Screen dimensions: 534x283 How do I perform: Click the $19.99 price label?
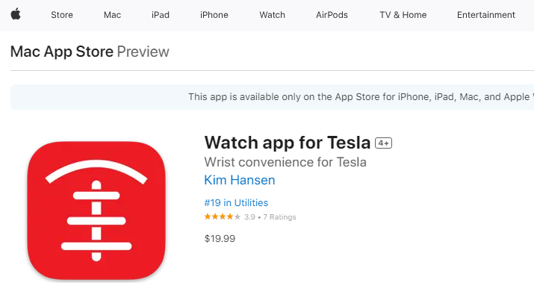tap(220, 238)
